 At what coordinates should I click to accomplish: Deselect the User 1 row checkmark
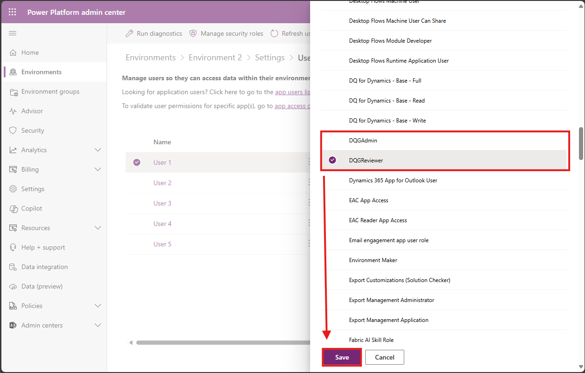(x=136, y=162)
